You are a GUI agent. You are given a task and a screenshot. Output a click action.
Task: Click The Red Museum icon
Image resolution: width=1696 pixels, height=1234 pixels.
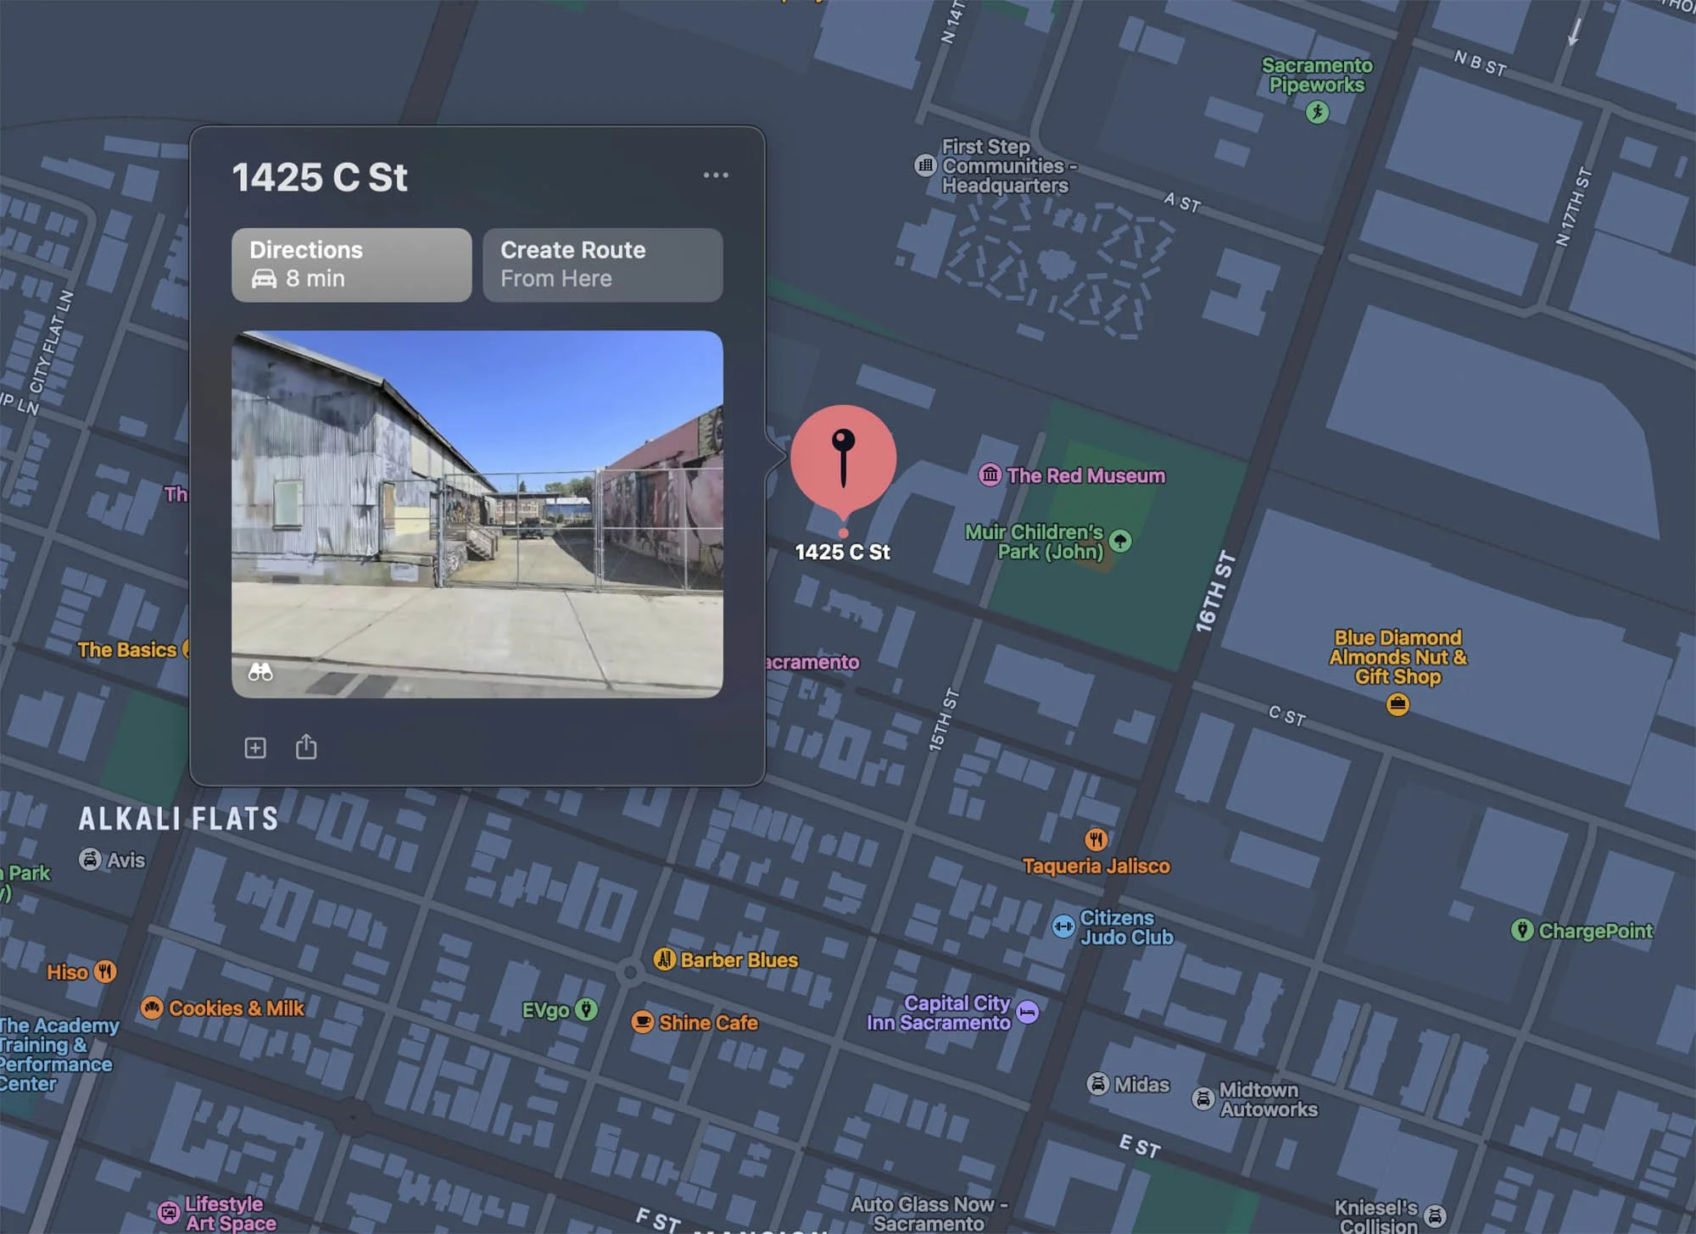990,475
